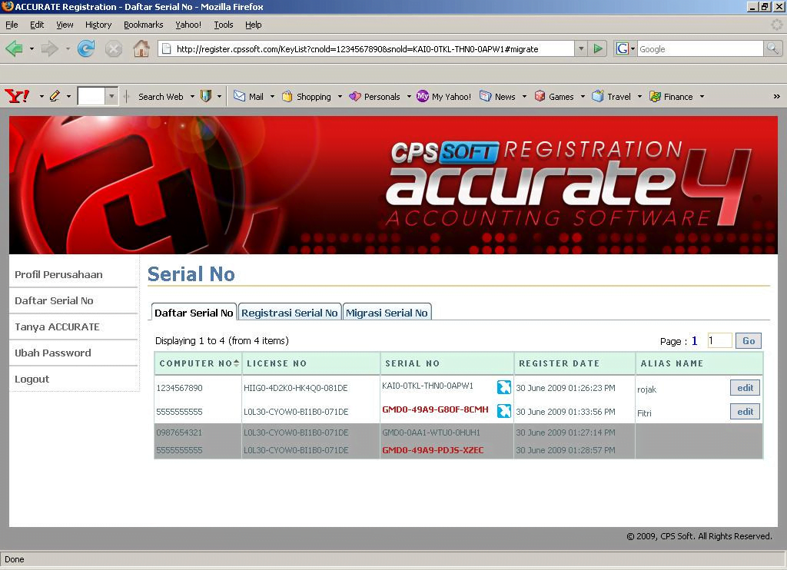The width and height of the screenshot is (787, 570).
Task: Open the Yahoo logo dropdown arrow
Action: pyautogui.click(x=42, y=96)
